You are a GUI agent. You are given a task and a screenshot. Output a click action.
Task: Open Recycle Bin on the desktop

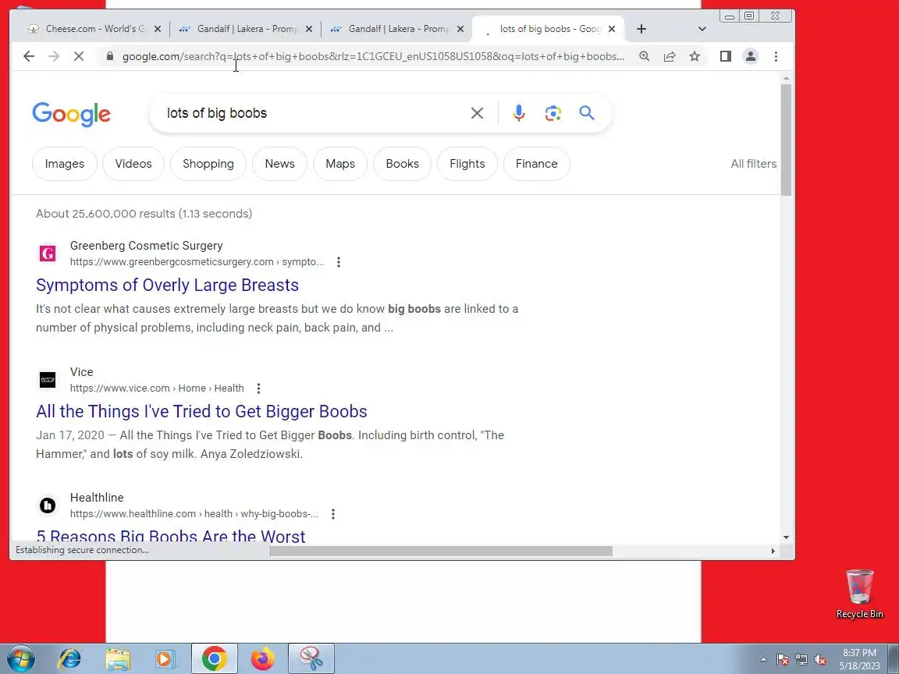point(859,594)
